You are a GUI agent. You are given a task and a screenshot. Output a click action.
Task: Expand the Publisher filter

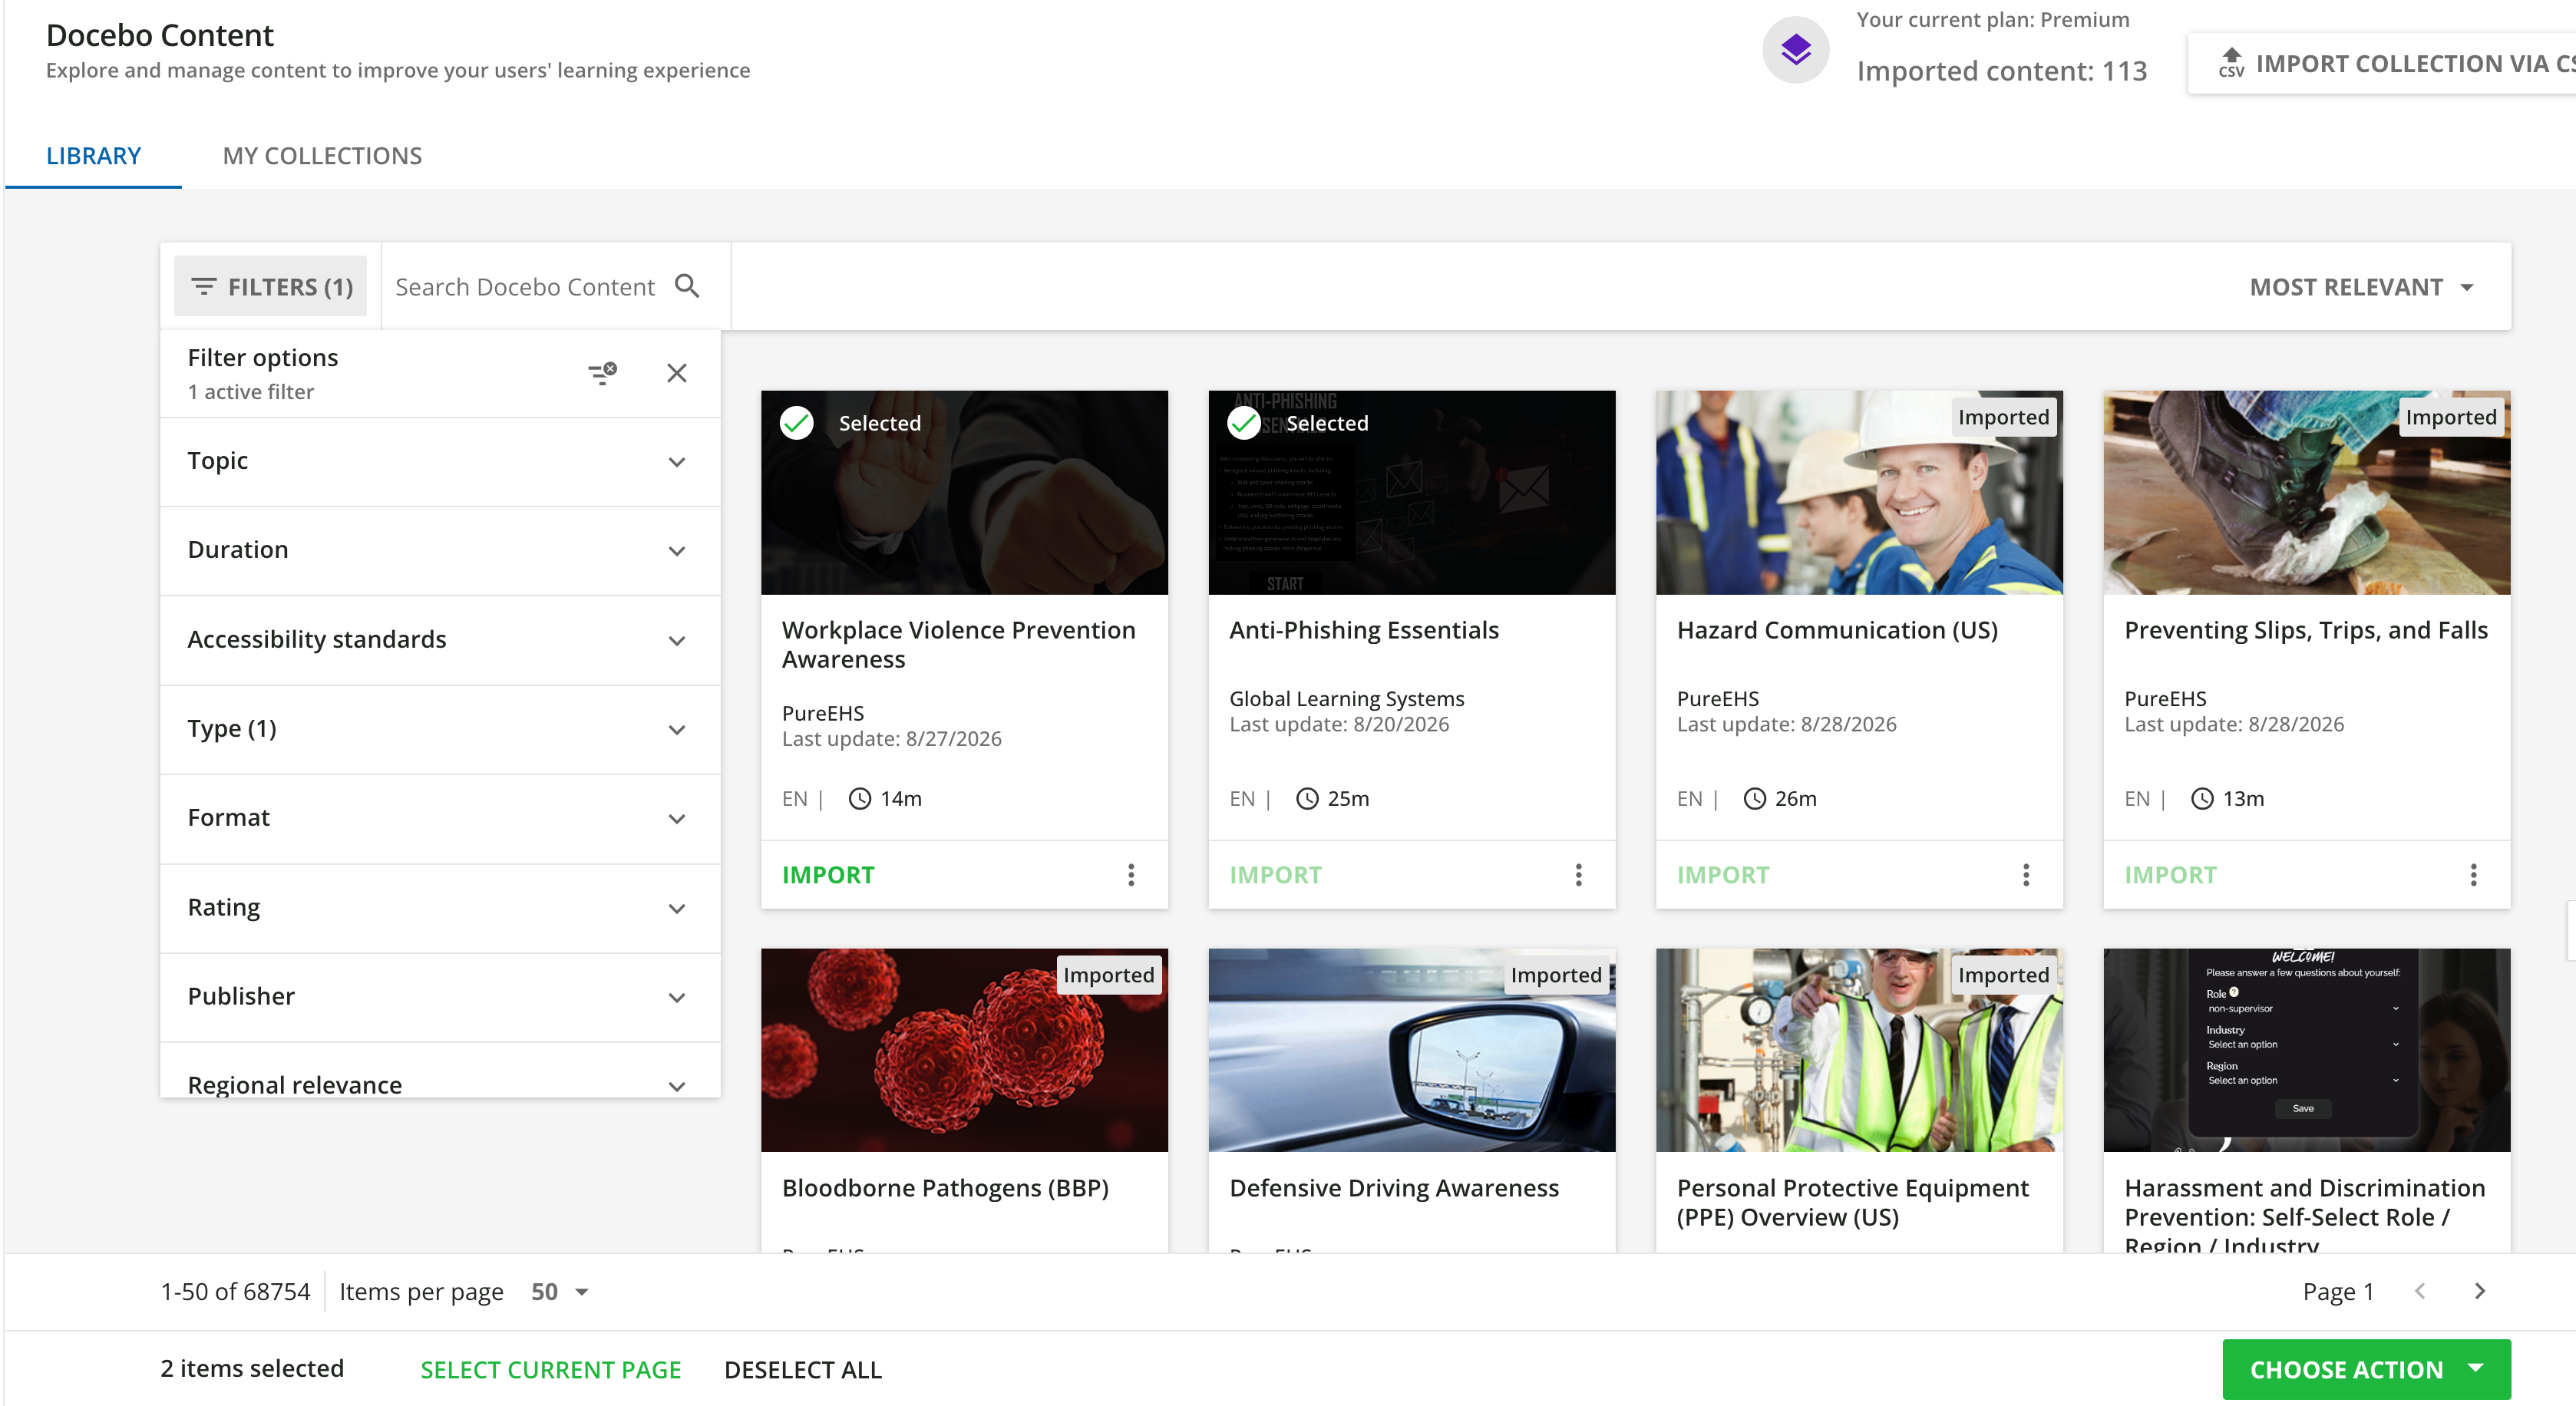click(440, 997)
